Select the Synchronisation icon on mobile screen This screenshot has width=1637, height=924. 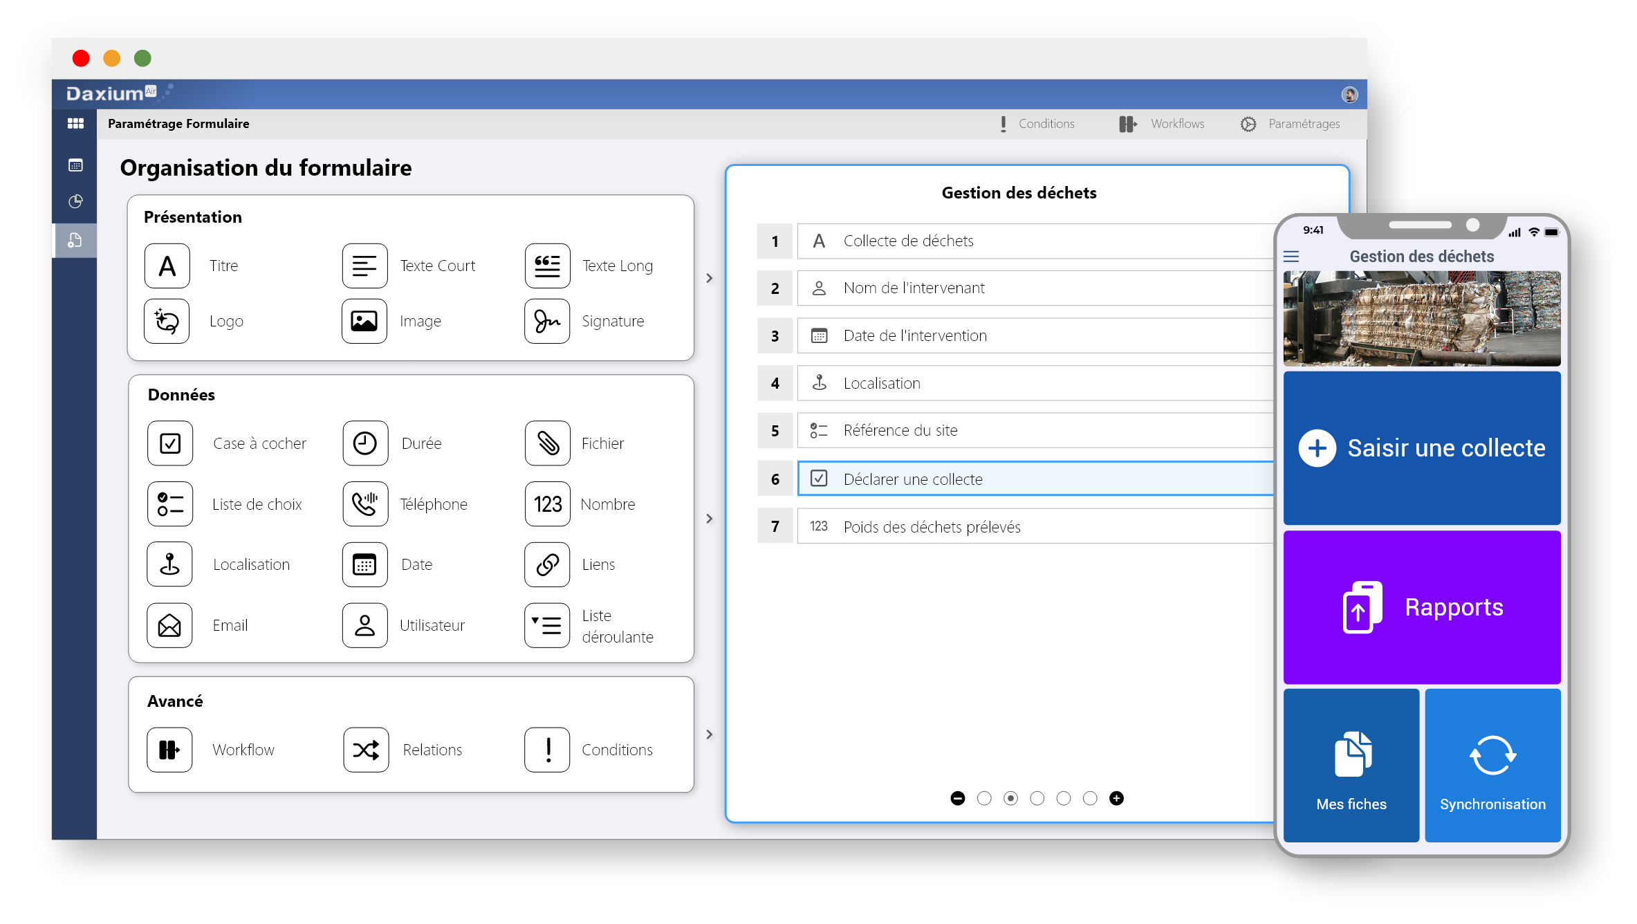pos(1493,755)
